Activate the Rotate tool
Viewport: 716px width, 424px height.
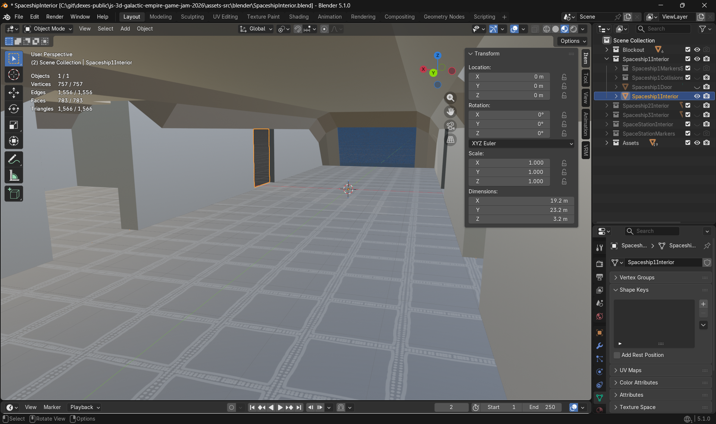point(14,109)
